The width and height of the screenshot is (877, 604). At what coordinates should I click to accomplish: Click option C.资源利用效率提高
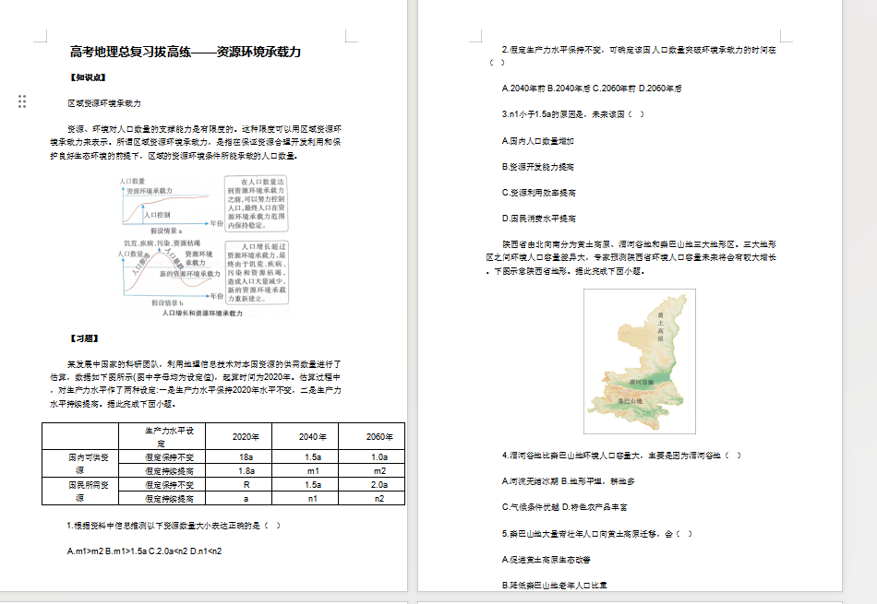538,192
